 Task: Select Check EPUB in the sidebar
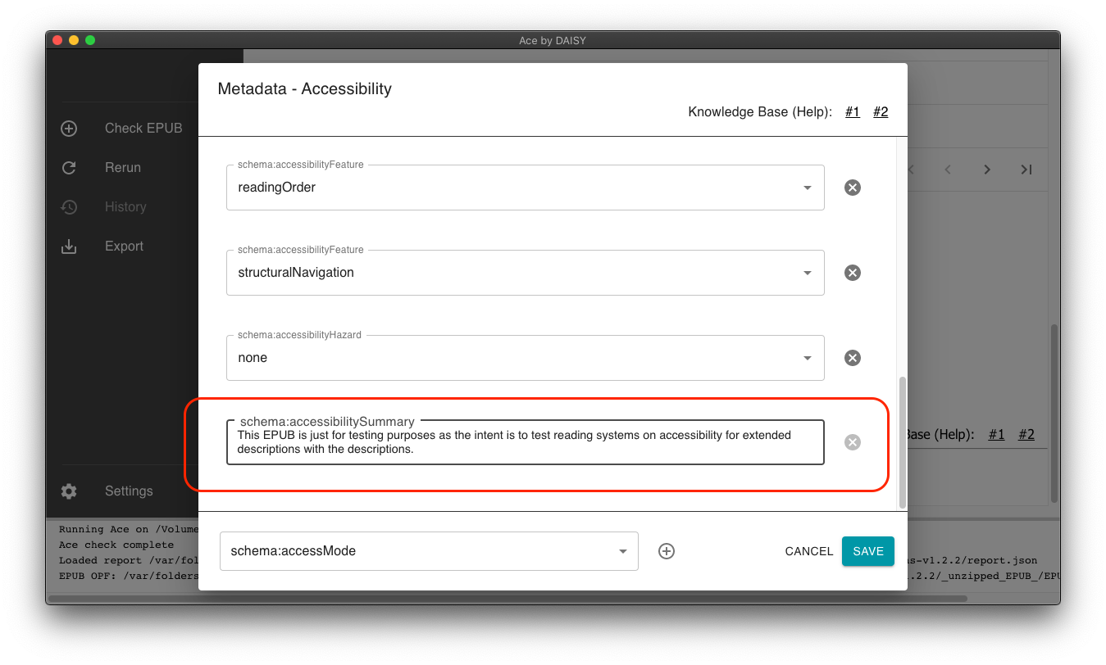[x=143, y=129]
